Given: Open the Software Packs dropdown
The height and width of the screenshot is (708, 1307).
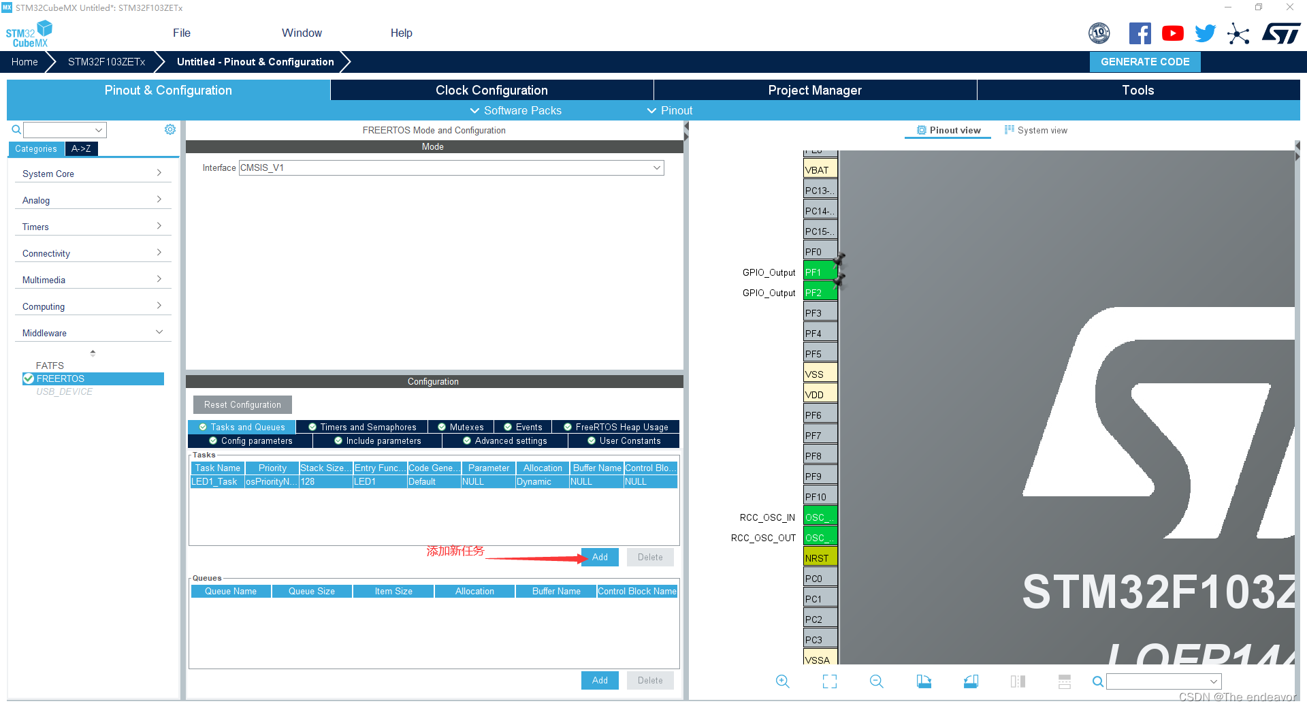Looking at the screenshot, I should coord(515,110).
